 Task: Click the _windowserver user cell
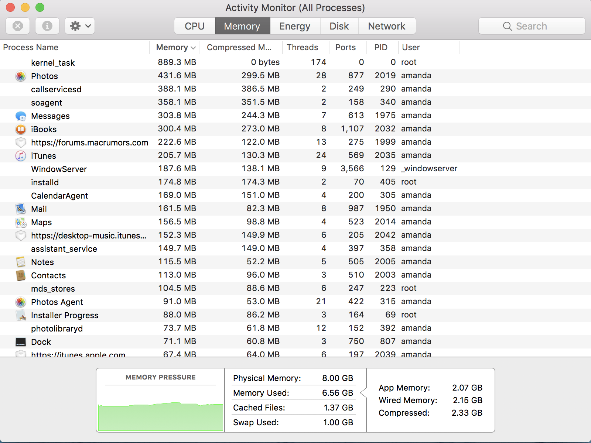[x=429, y=169]
